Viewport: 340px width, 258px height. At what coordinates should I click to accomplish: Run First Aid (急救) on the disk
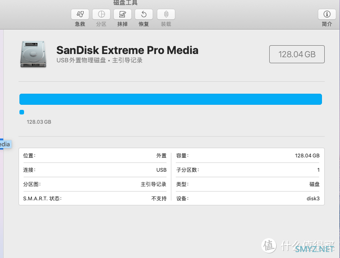click(80, 14)
